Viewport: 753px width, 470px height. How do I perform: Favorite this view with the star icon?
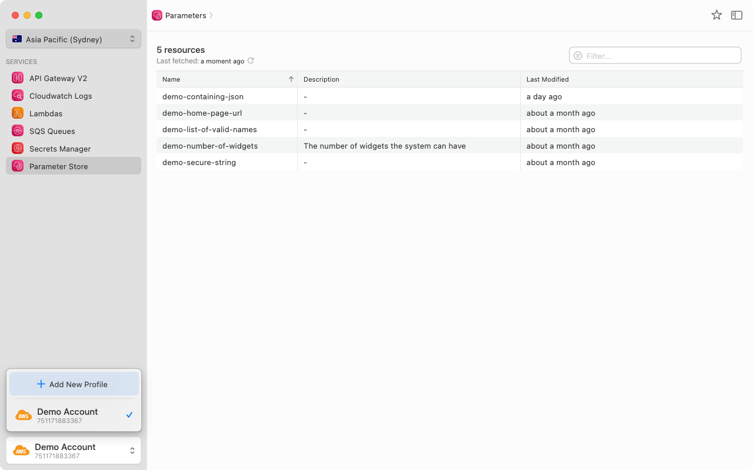tap(717, 15)
